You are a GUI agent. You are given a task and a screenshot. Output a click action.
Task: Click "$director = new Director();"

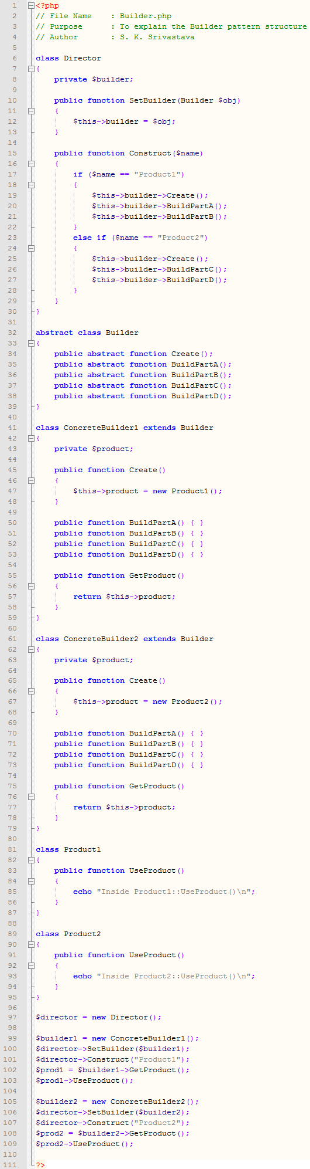pyautogui.click(x=98, y=1017)
